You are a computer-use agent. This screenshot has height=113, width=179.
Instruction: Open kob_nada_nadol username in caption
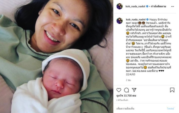coord(136,19)
